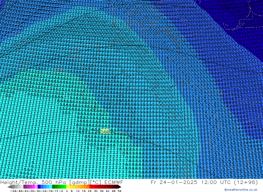Click the dark purple -42 legend swatch

[x=25, y=187]
